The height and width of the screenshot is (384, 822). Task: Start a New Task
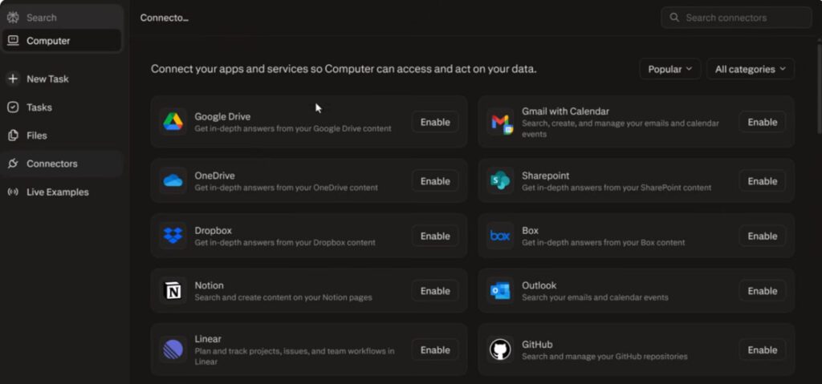[x=47, y=79]
